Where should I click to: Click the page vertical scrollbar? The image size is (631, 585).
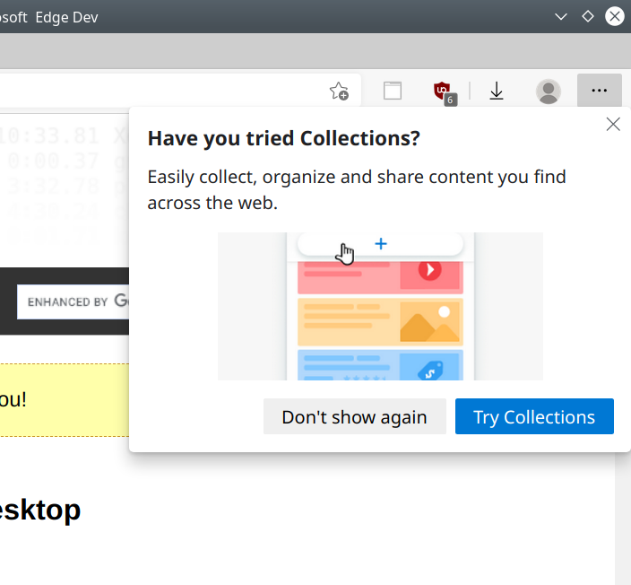tap(623, 518)
